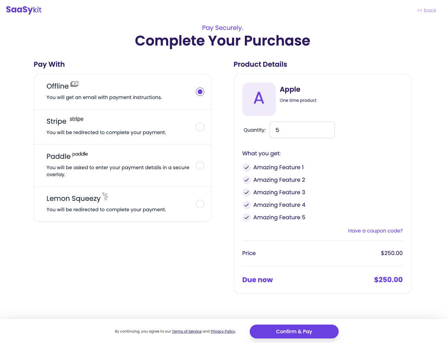Select the Stripe payment radio button
Viewport: 447px width, 343px height.
pyautogui.click(x=200, y=127)
